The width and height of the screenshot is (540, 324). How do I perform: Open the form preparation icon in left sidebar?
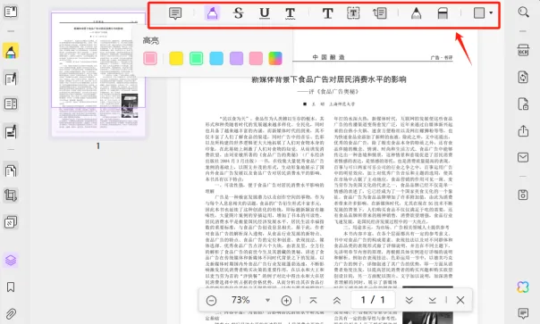pyautogui.click(x=11, y=104)
